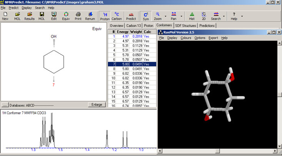Click the Renum toolbar icon
Image resolution: width=282 pixels, height=156 pixels.
(90, 15)
